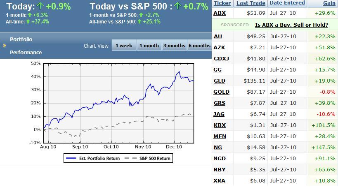Open sponsored 'Is ABX a Buy, Sell or Hold?' link
The width and height of the screenshot is (338, 187).
click(x=291, y=25)
